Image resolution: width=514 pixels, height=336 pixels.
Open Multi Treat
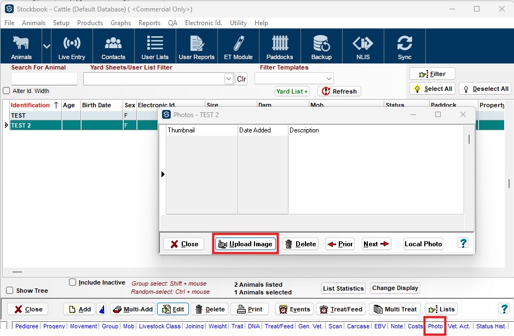pyautogui.click(x=396, y=309)
